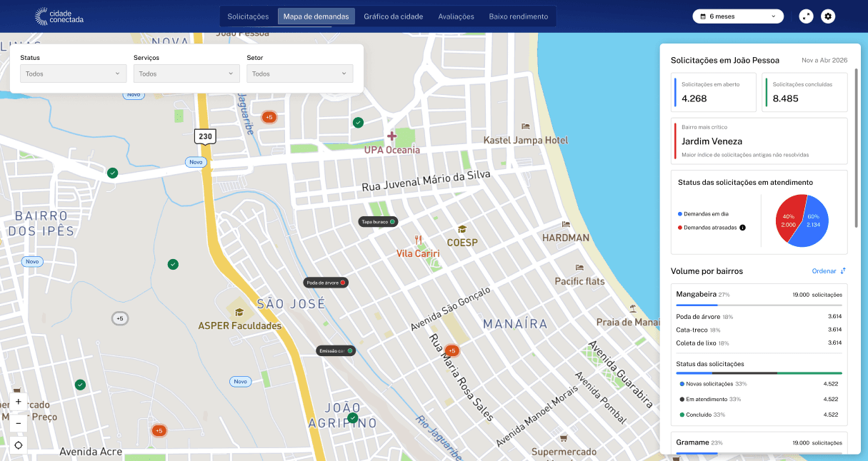Click the ASPER Faculdades map label
Image resolution: width=868 pixels, height=461 pixels.
[x=240, y=325]
